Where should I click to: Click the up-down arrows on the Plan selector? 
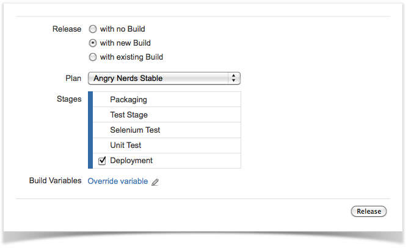[x=233, y=78]
